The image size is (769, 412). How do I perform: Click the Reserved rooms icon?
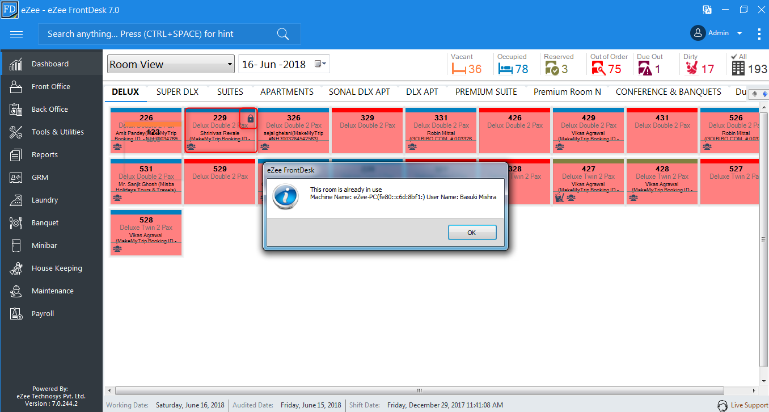click(x=552, y=69)
